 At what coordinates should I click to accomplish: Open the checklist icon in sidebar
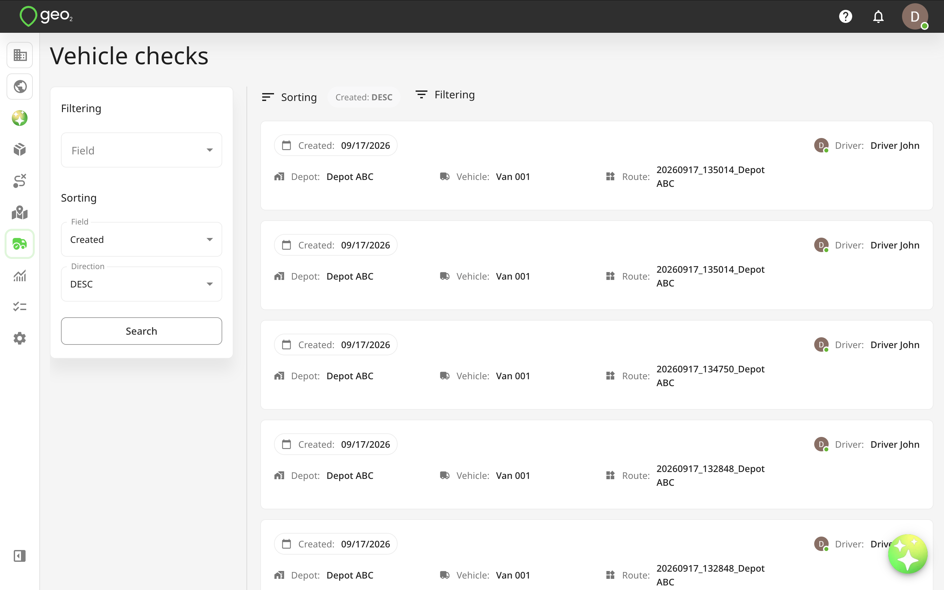(x=20, y=307)
